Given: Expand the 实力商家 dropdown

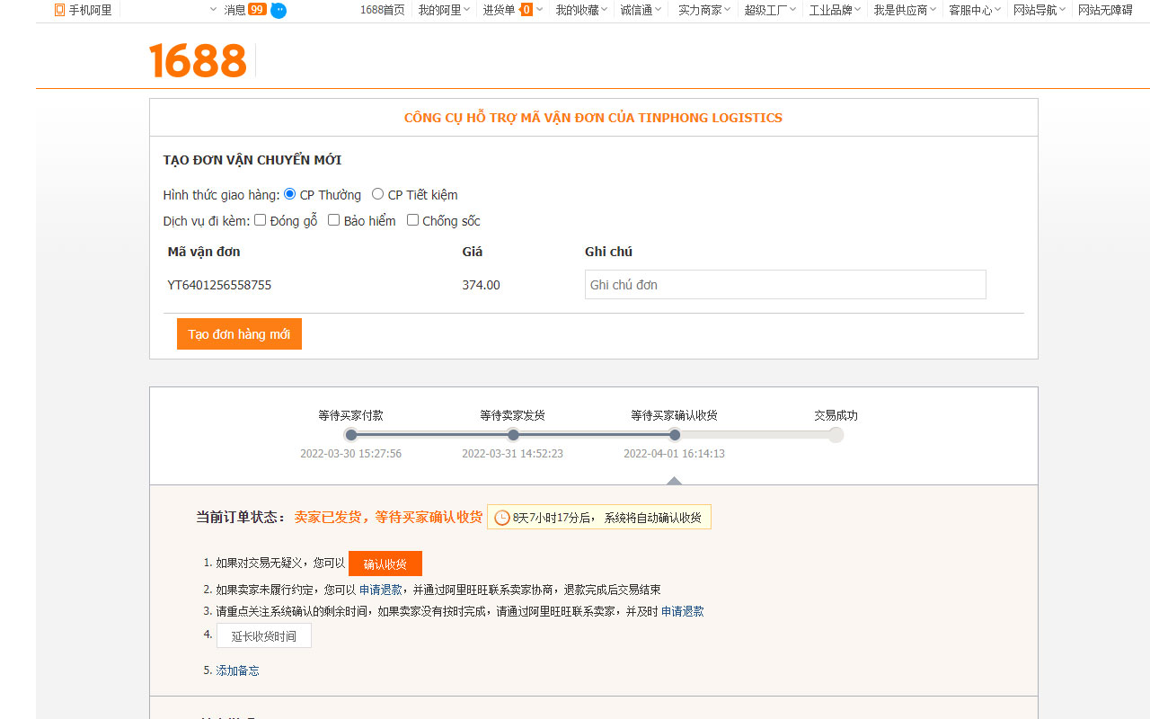Looking at the screenshot, I should pyautogui.click(x=700, y=10).
